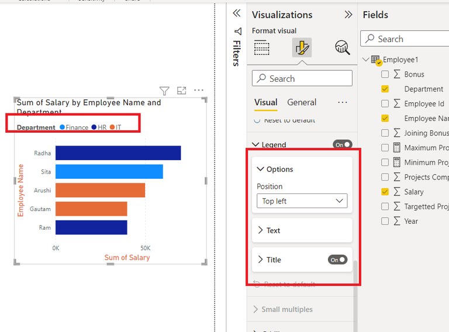Select Arushi's bar in the chart
Viewport: 449px width, 332px height.
click(100, 190)
